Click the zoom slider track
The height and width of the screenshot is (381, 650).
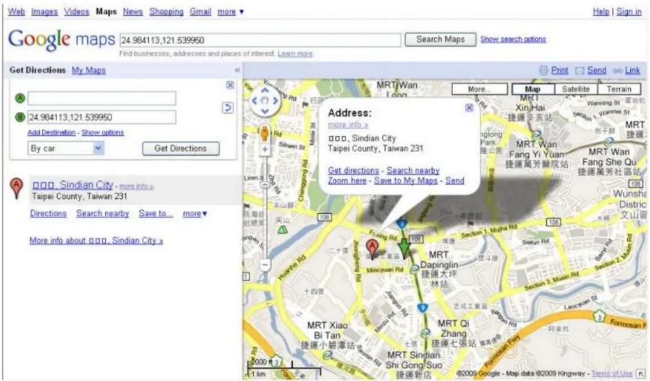265,207
